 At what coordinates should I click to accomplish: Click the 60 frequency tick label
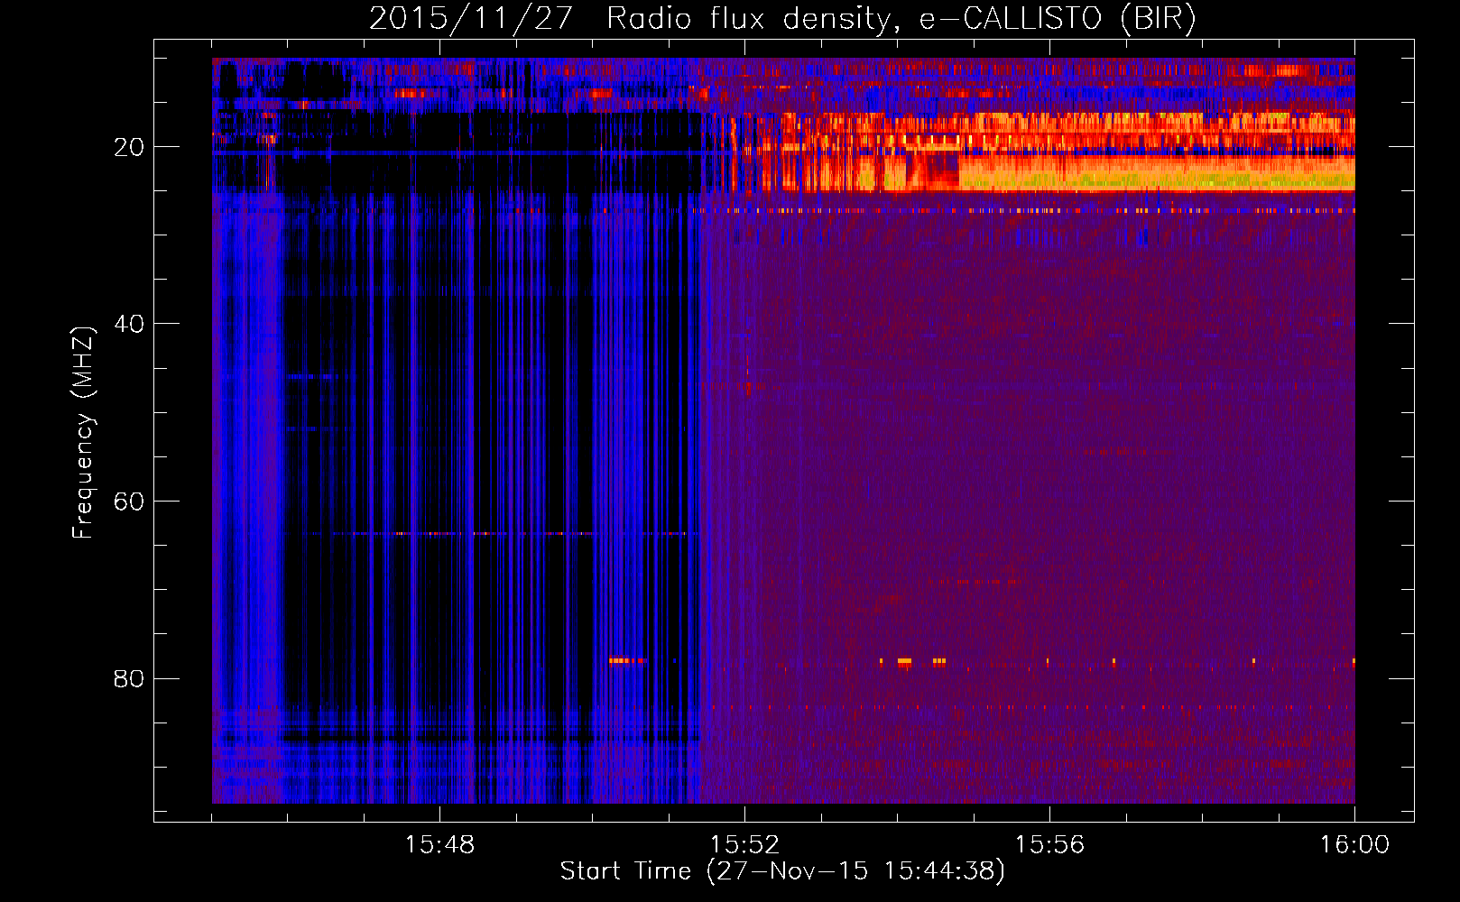click(x=130, y=502)
